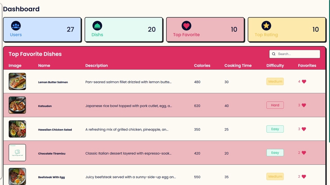
Task: Click the Top Favorite heart icon
Action: tap(186, 26)
